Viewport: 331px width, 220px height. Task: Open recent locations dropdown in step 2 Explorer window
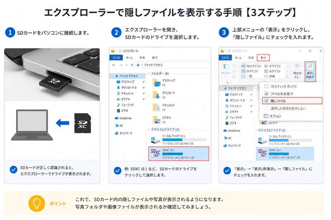pyautogui.click(x=127, y=65)
